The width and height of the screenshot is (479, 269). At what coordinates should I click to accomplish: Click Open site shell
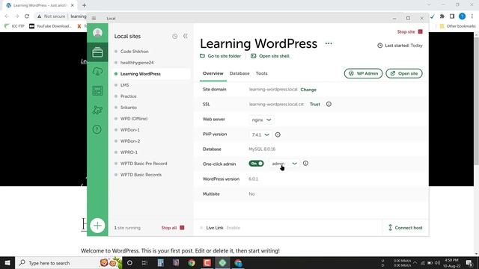[270, 56]
